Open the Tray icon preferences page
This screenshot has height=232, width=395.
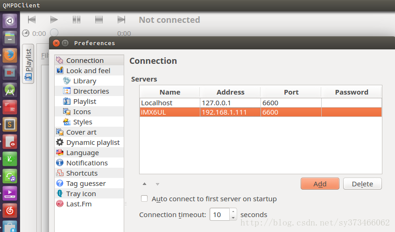(89, 194)
